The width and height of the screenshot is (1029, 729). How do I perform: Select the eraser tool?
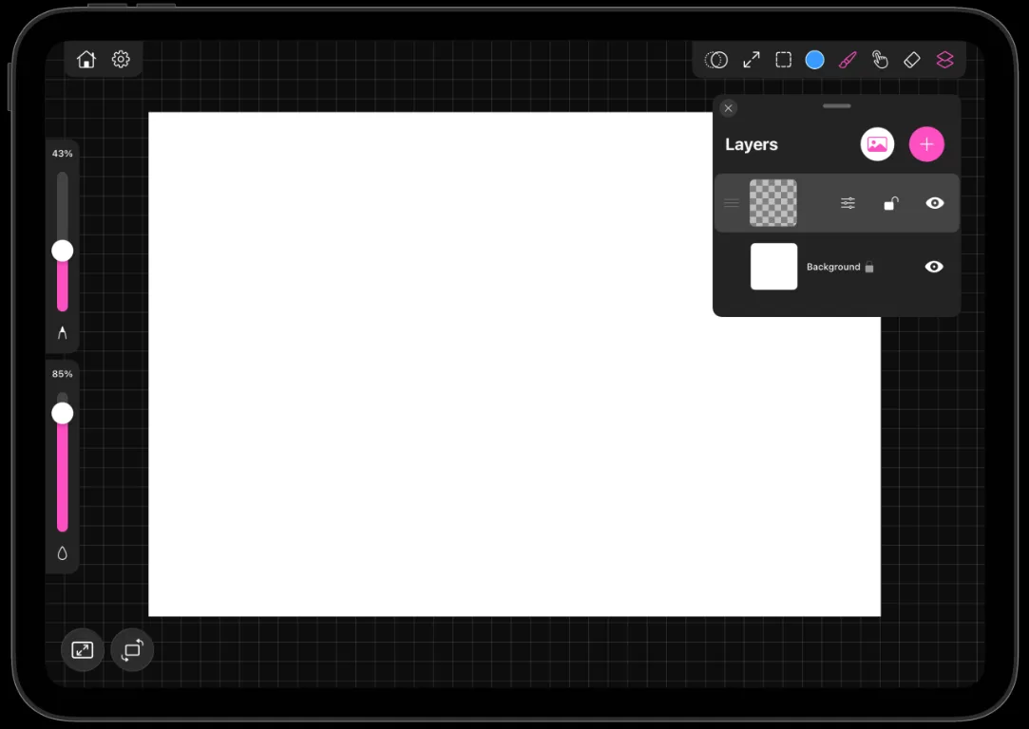(x=912, y=61)
